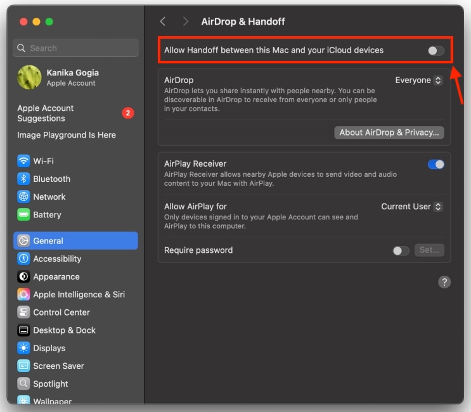Select Accessibility label in sidebar
Image resolution: width=471 pixels, height=412 pixels.
tap(57, 259)
